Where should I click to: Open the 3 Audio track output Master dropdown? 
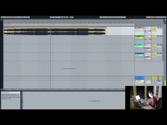click(x=148, y=50)
